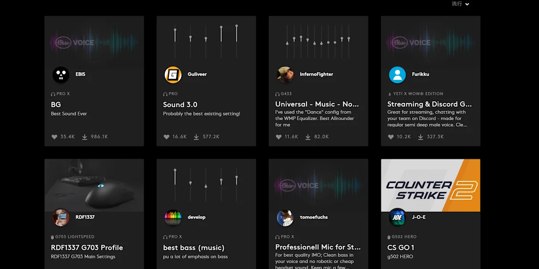
Task: Click RDF1337 profile avatar
Action: [x=61, y=217]
